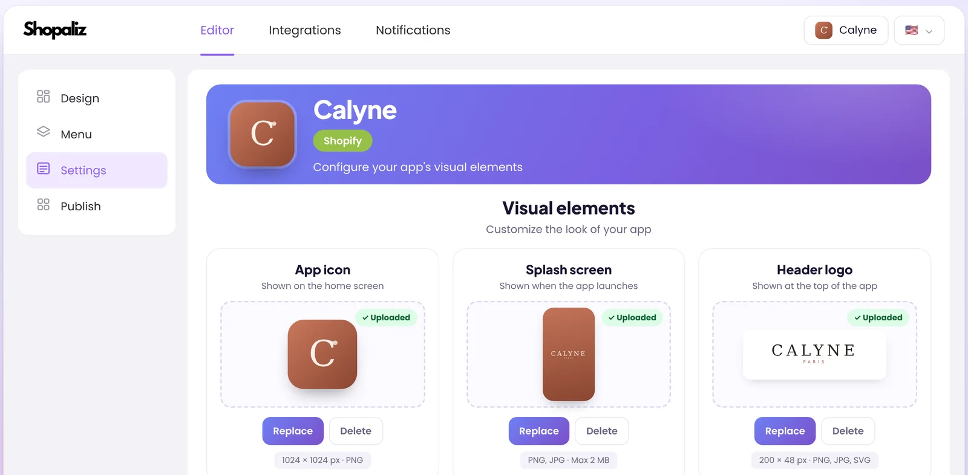
Task: Click the Design grid icon in sidebar
Action: pos(43,97)
